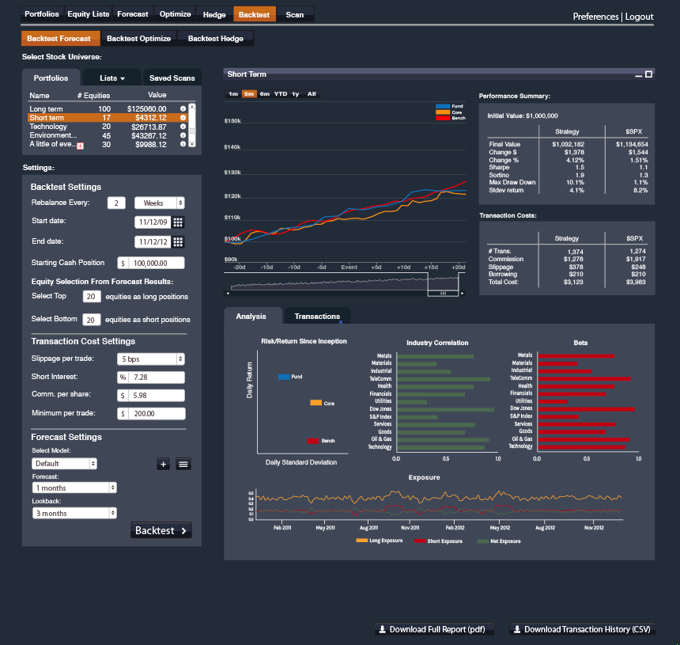
Task: Open the Select Model dropdown showing Default
Action: [x=64, y=464]
